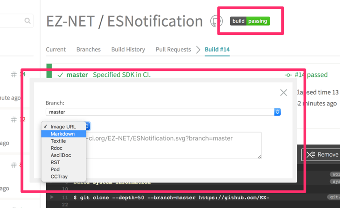The image size is (340, 208).
Task: Open the Branches tab
Action: coord(88,49)
